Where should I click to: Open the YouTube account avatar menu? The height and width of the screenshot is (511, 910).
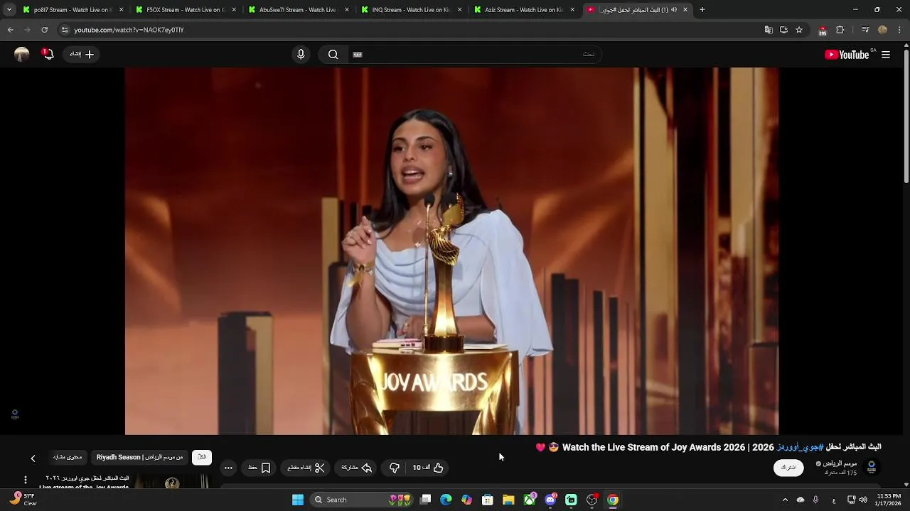coord(22,54)
